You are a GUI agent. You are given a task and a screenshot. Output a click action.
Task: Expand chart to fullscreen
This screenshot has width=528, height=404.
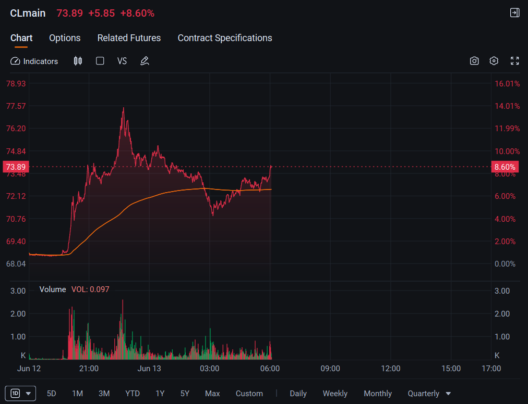514,61
